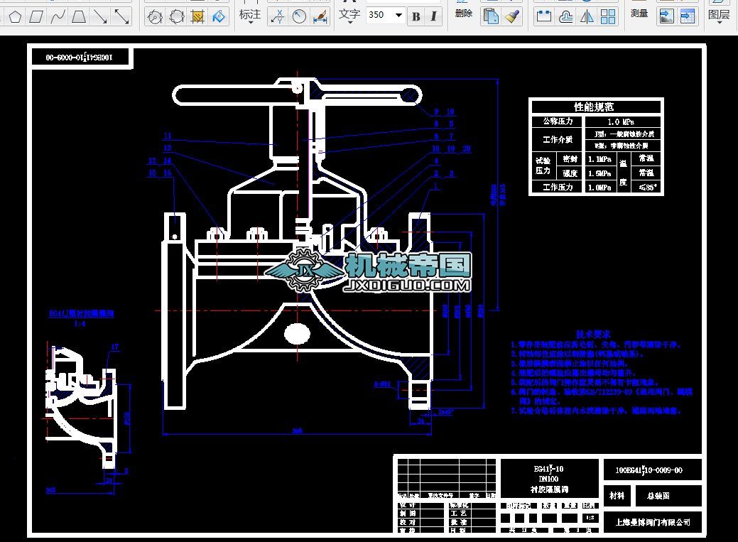738x542 pixels.
Task: Click the 性能规范 table header text
Action: pyautogui.click(x=594, y=107)
